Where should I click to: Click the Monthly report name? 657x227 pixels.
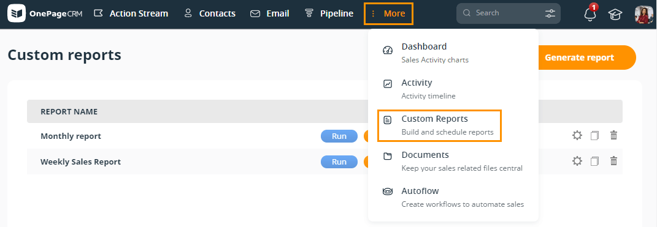(71, 136)
